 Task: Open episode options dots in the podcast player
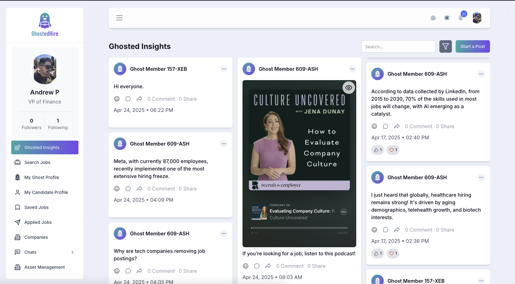pos(344,212)
